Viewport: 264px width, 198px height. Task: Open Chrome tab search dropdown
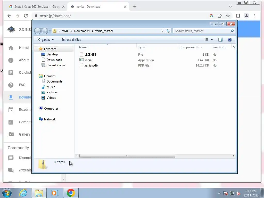230,7
